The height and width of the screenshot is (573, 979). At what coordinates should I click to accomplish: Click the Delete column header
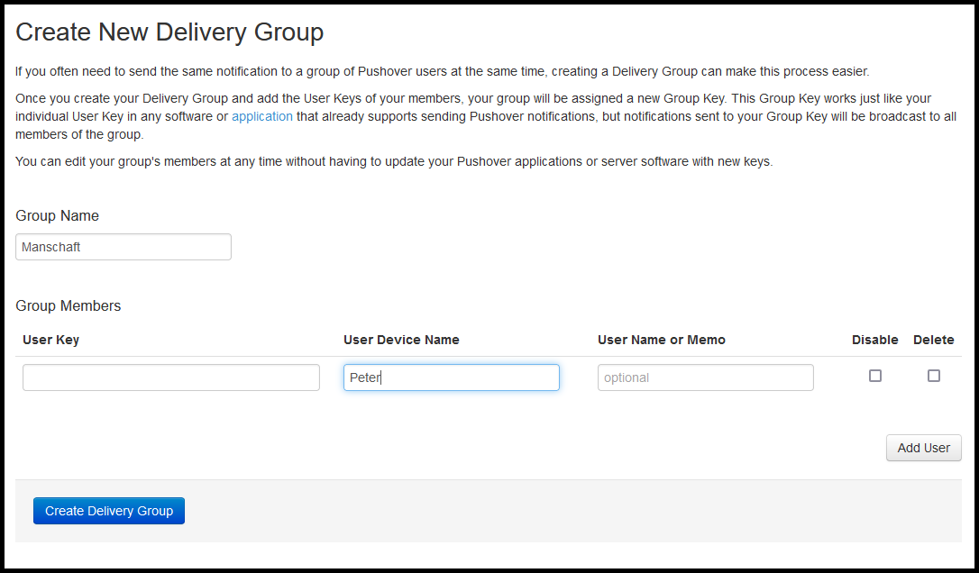933,341
